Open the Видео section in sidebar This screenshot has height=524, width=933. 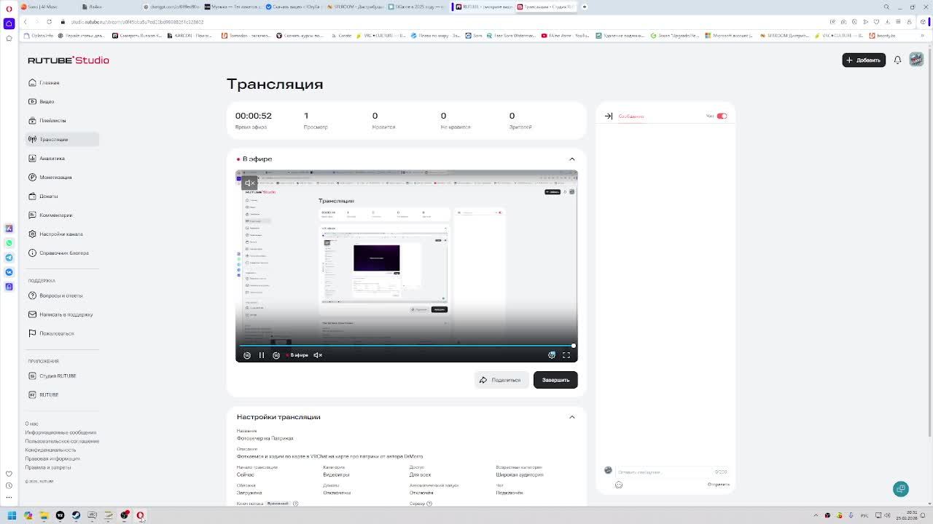(x=62, y=101)
